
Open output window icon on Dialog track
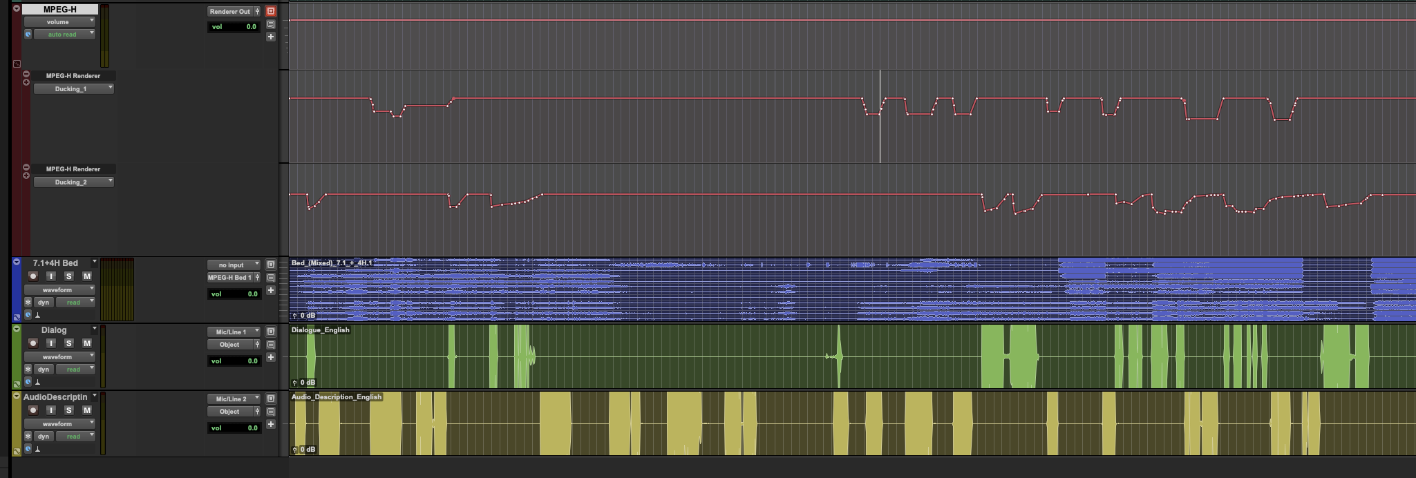tap(271, 332)
